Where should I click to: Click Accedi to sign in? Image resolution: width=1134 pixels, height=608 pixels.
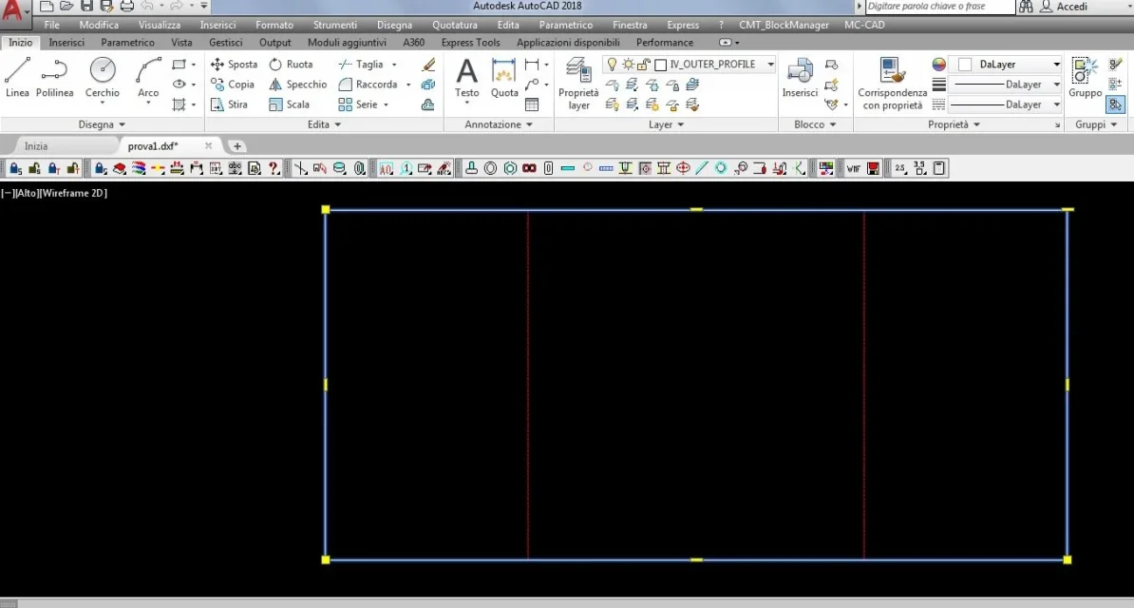coord(1071,7)
